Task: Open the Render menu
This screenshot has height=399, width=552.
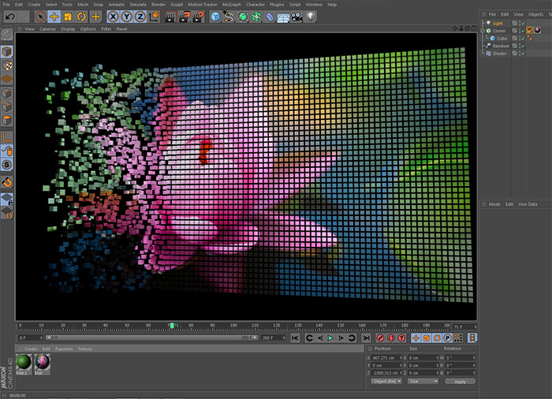Action: (x=158, y=5)
